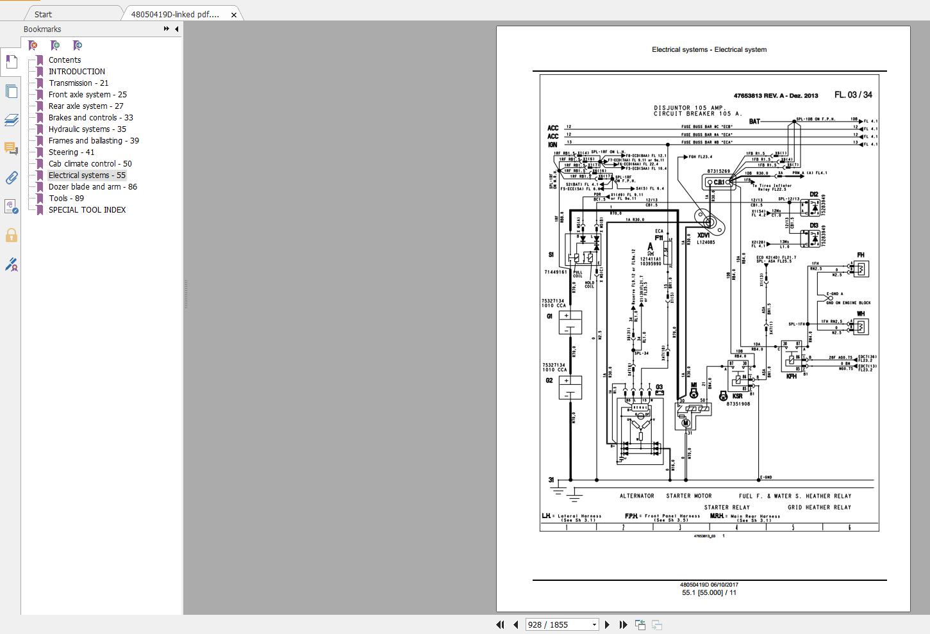Open the Security padlock panel
Image resolution: width=930 pixels, height=634 pixels.
pyautogui.click(x=11, y=235)
